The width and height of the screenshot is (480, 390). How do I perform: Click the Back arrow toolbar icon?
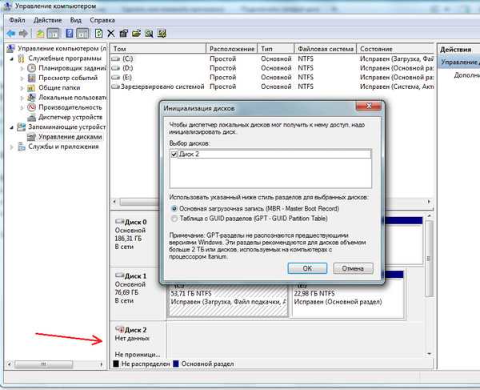pyautogui.click(x=11, y=33)
